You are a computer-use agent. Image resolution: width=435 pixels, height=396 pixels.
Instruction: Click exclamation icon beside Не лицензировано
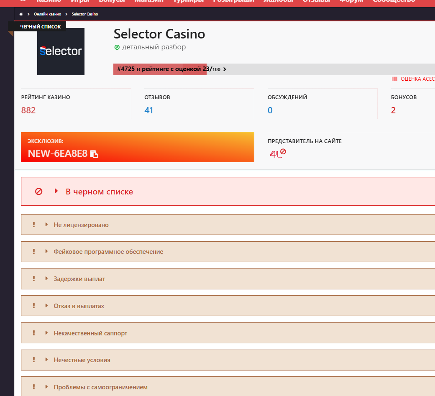34,225
